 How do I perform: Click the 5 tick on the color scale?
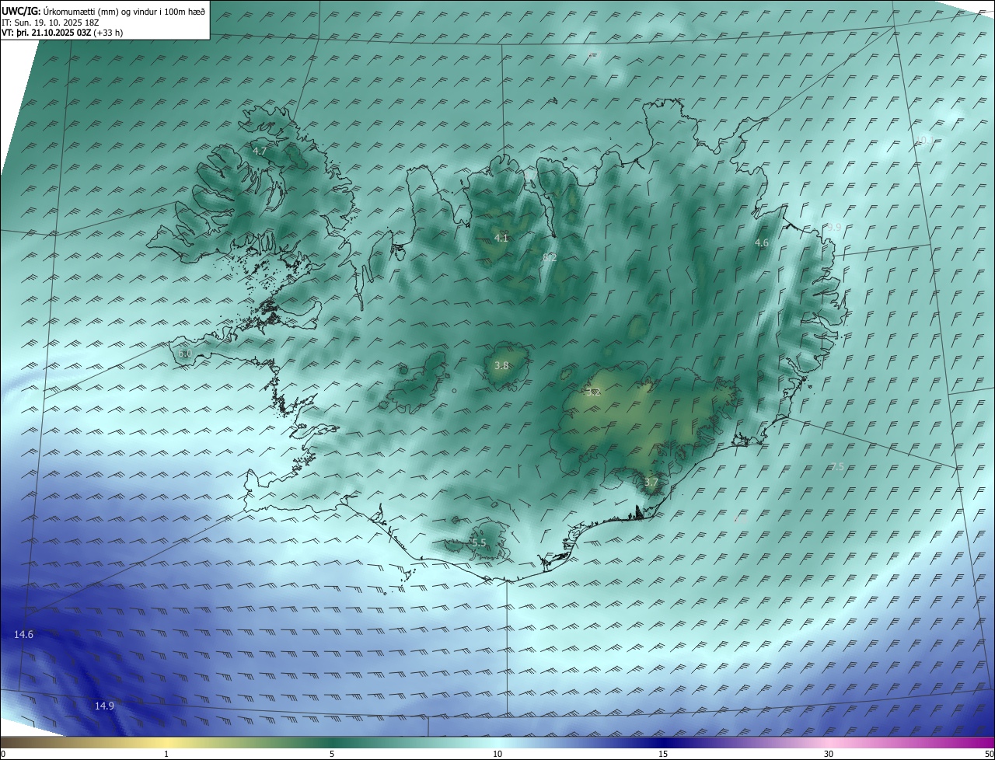click(x=332, y=754)
